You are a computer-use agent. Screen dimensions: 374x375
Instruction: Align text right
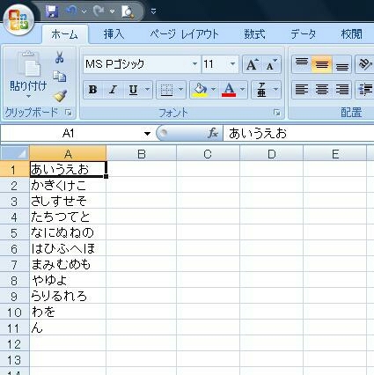341,90
